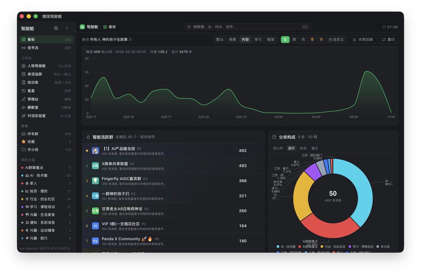This screenshot has width=421, height=275.
Task: Open 看板 in the sidebar
Action: click(x=46, y=40)
